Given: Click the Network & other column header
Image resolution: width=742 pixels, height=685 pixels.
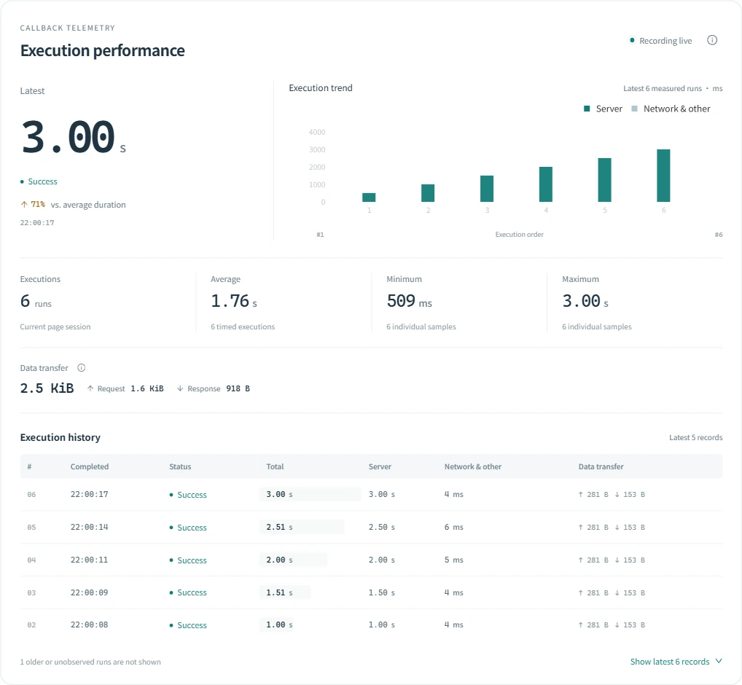Looking at the screenshot, I should click(x=473, y=466).
